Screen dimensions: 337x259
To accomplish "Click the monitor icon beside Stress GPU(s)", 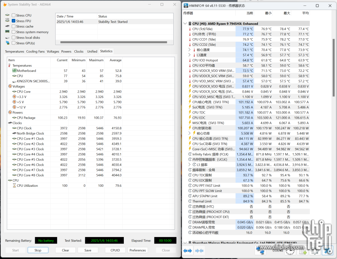I will coord(8,43).
